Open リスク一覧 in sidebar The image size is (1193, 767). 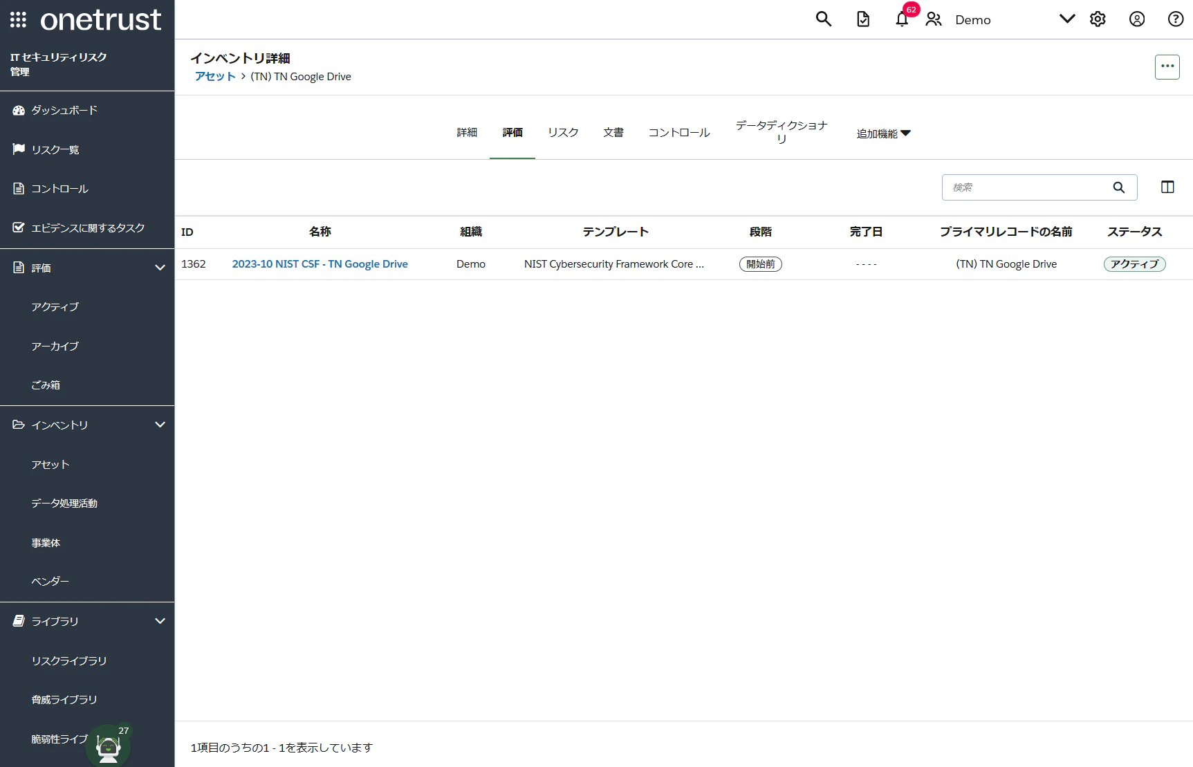[x=55, y=149]
